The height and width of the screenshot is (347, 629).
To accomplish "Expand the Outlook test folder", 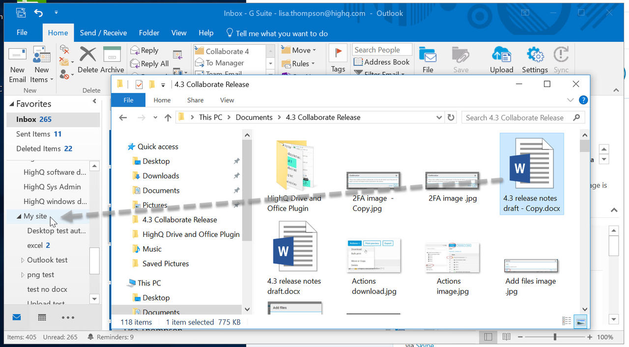I will [23, 260].
